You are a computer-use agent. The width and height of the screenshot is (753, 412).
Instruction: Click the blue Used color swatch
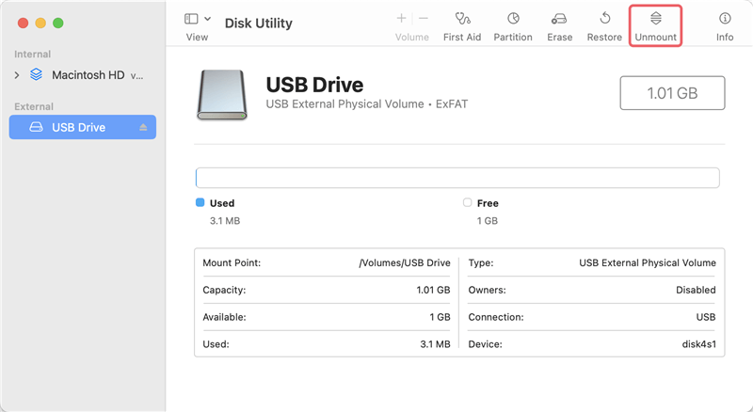tap(200, 202)
